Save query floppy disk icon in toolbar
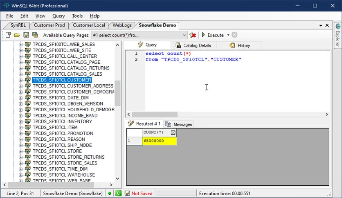This screenshot has width=342, height=198. click(x=26, y=35)
